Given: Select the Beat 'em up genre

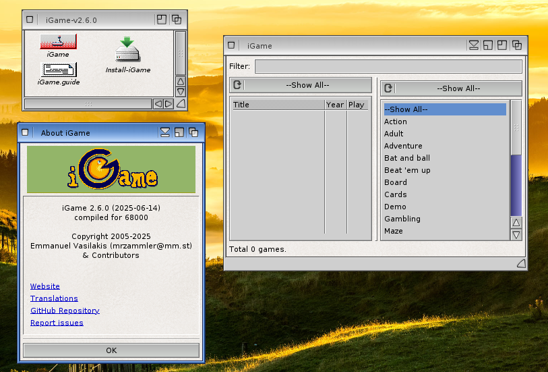Looking at the screenshot, I should click(x=445, y=170).
